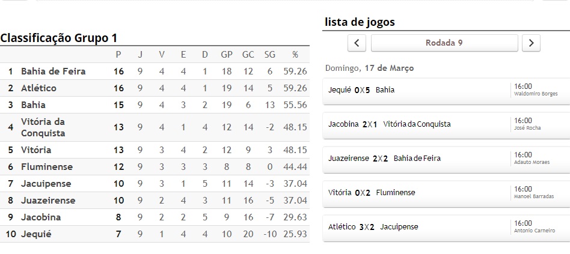View Atlético 3x2 Jacuipense match details
570x254 pixels.
(373, 227)
